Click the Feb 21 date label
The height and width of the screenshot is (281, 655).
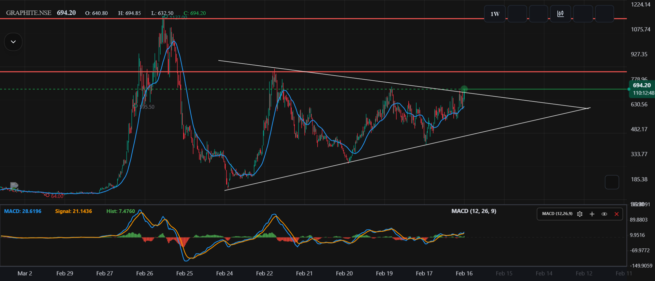(304, 274)
